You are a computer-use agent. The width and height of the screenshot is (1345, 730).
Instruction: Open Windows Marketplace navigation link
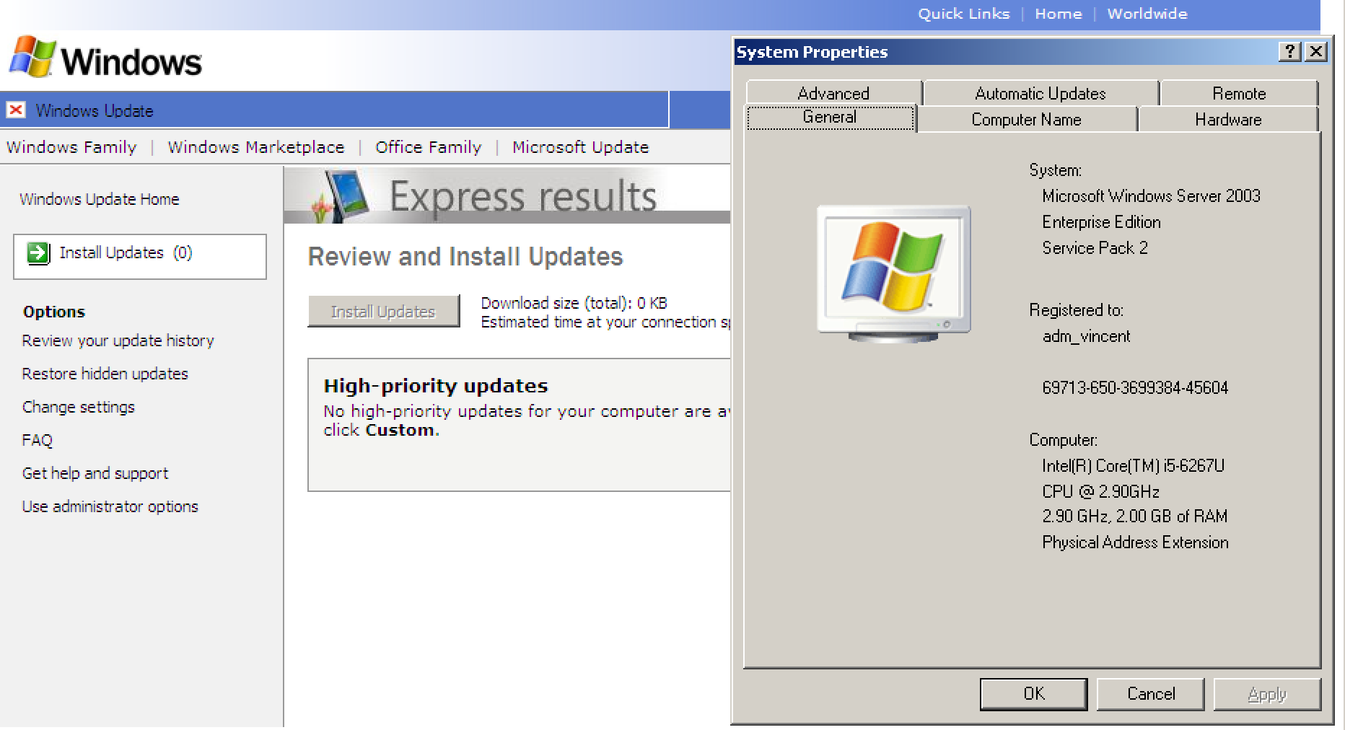pos(256,147)
